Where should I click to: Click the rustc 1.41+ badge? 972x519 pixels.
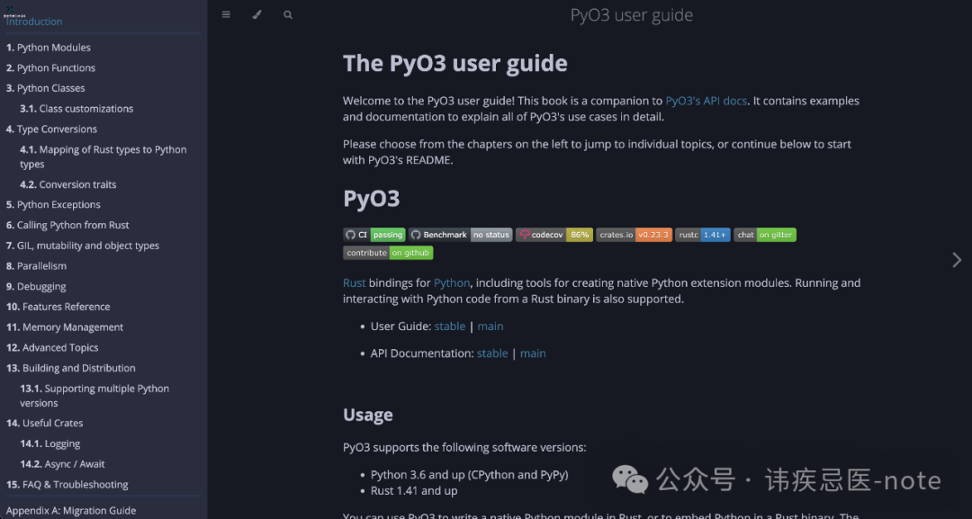click(702, 234)
